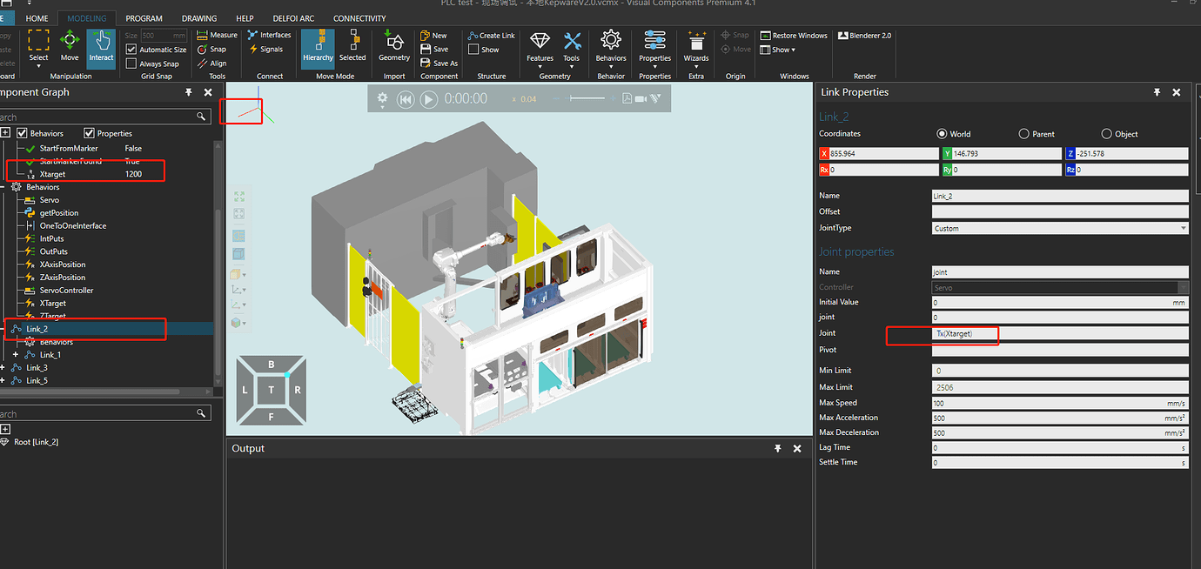1201x569 pixels.
Task: Click the Create Link icon in Structure group
Action: [491, 35]
